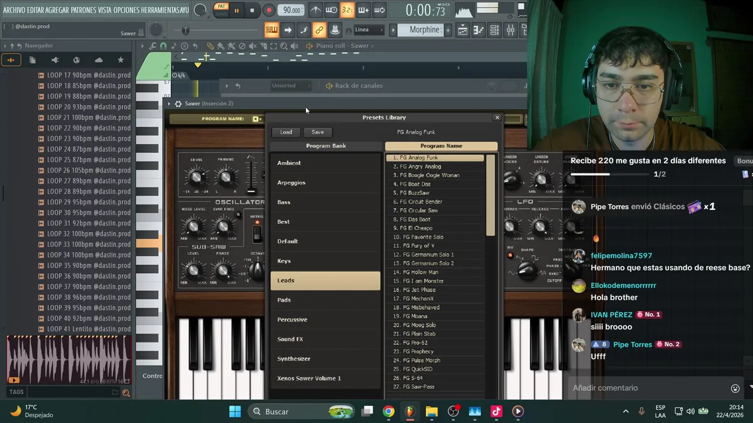This screenshot has height=423, width=753.
Task: Click the plus button next to Morphine
Action: pos(448,30)
